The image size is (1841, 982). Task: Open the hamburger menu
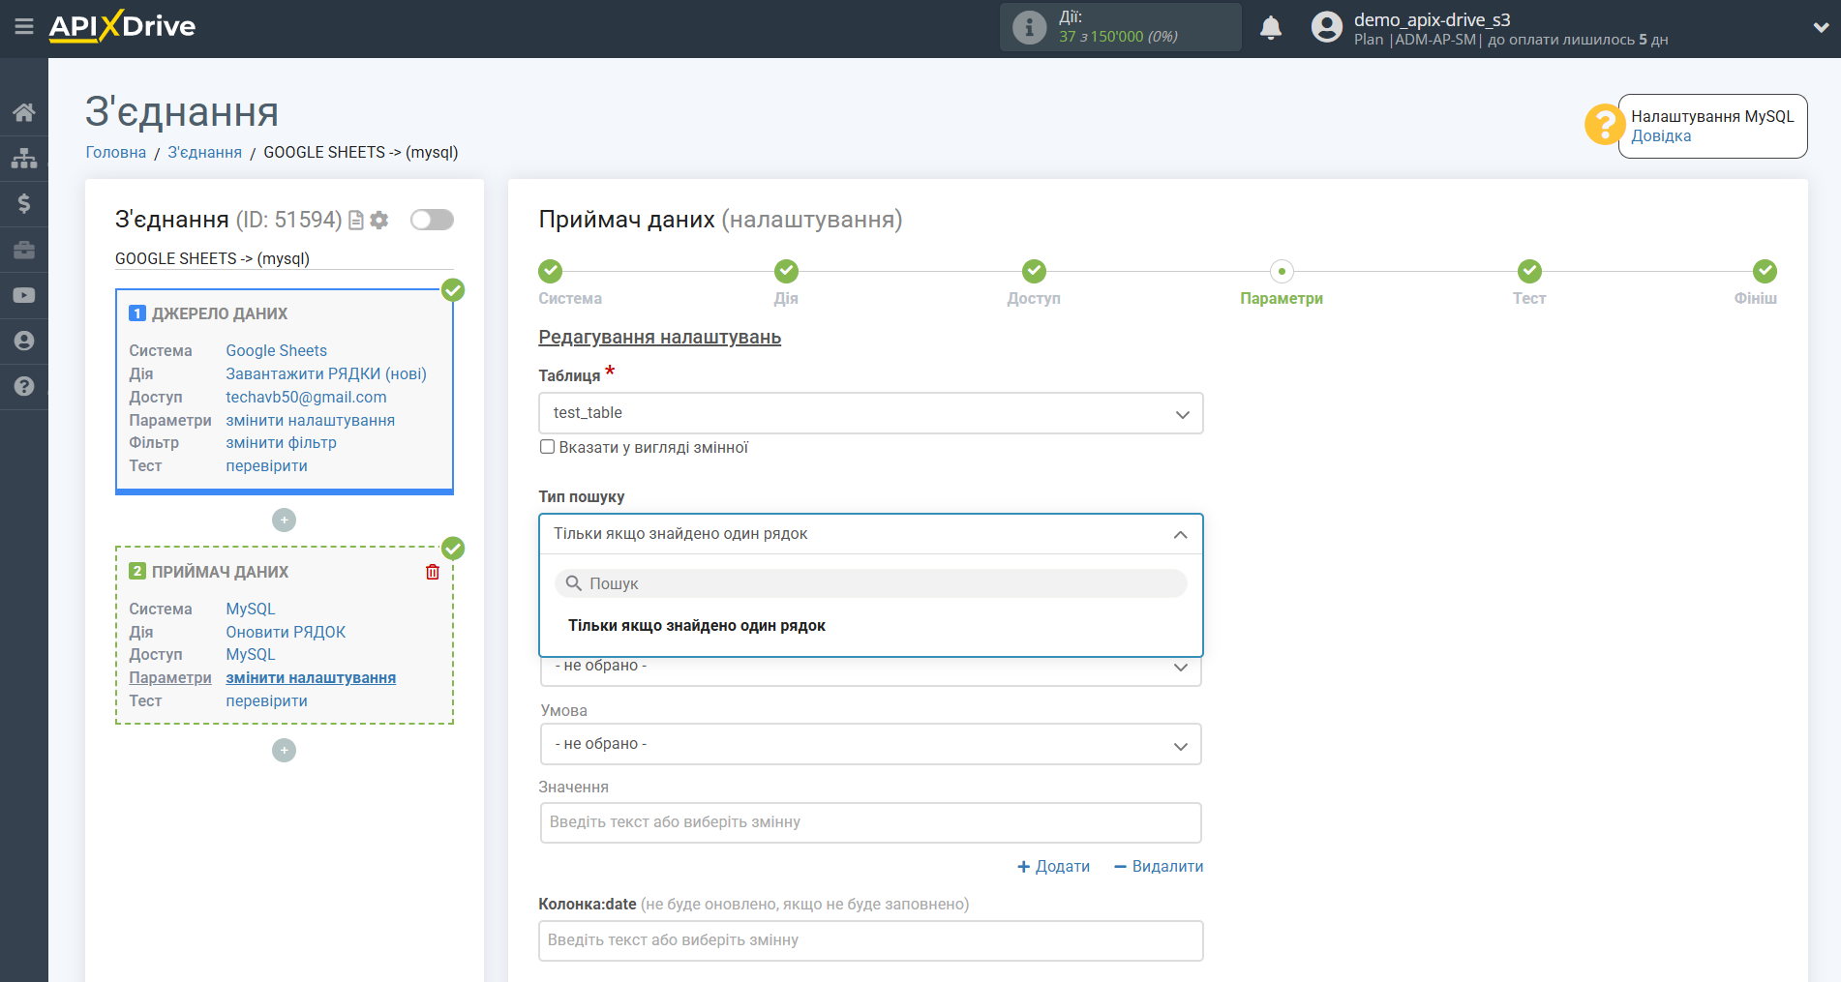point(24,27)
